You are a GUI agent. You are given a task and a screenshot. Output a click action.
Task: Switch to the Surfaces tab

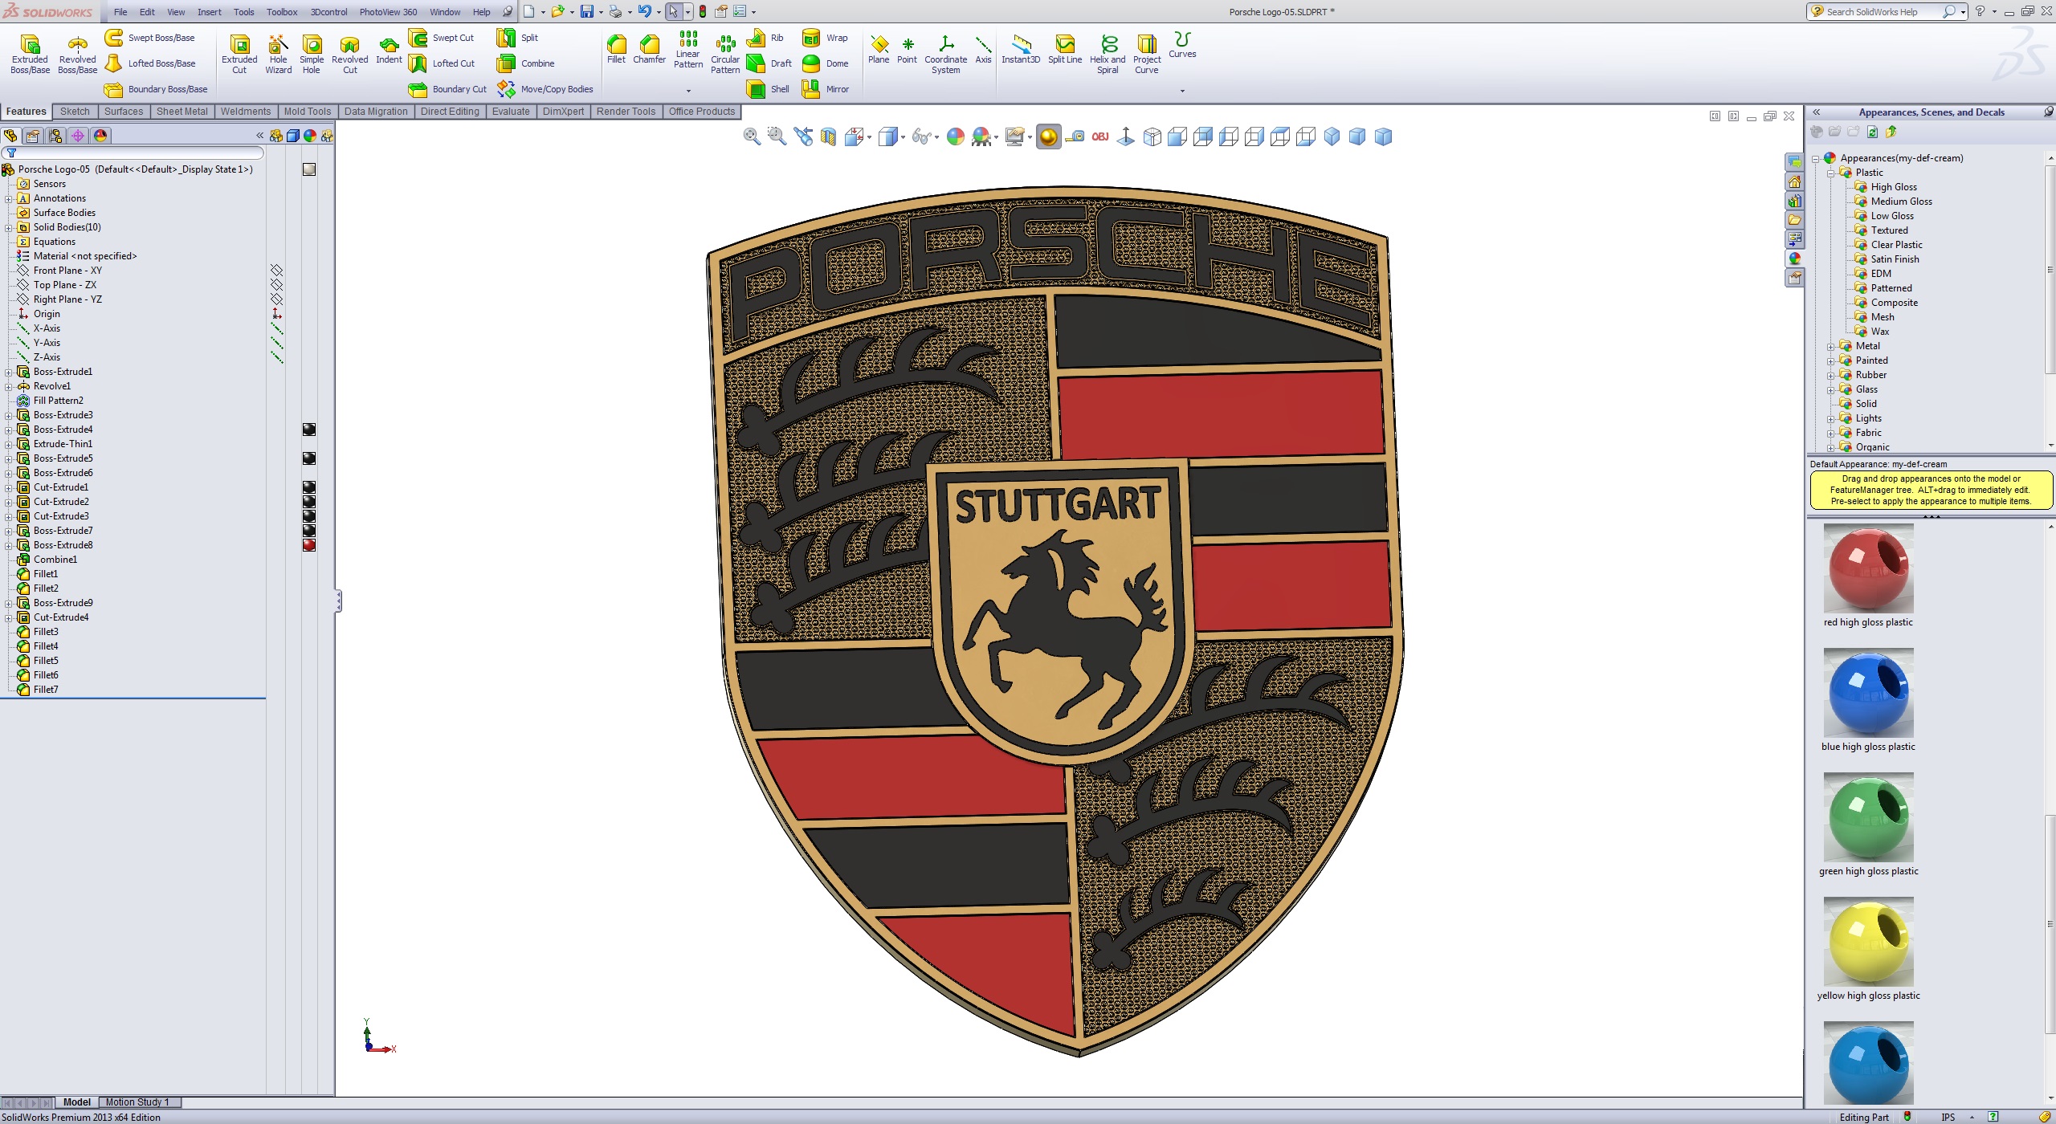pyautogui.click(x=124, y=112)
